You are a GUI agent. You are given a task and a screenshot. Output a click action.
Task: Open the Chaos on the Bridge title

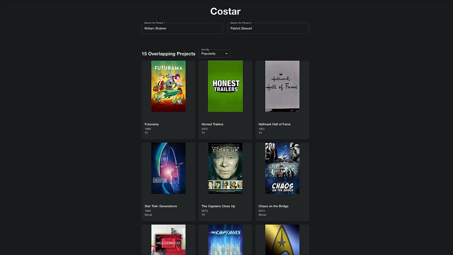[274, 206]
